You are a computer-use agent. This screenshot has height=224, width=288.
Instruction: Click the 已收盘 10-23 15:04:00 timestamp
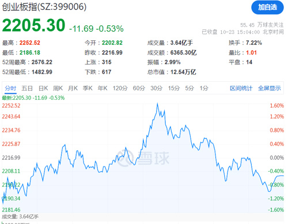tap(242, 32)
